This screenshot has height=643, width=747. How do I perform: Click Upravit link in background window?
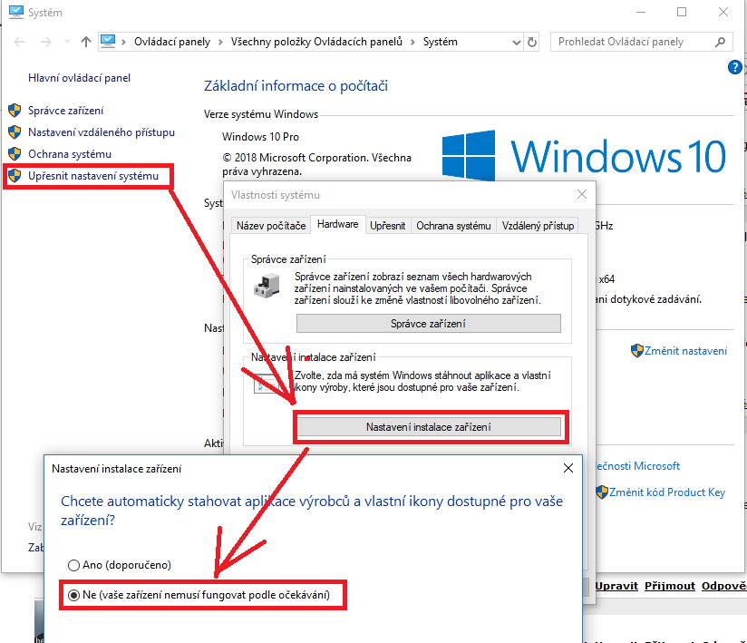[x=616, y=586]
